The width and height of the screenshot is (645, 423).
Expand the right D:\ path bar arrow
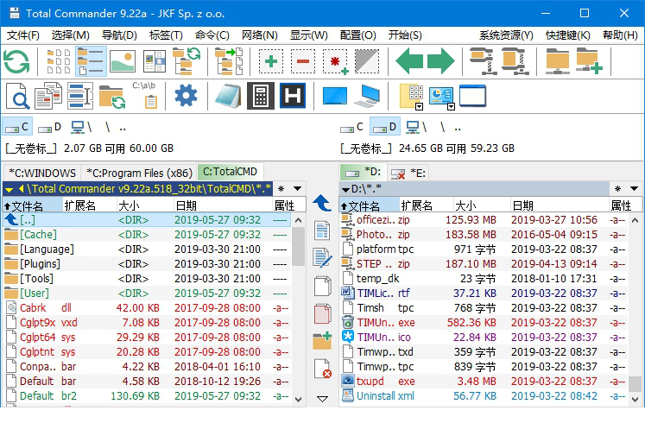[345, 190]
